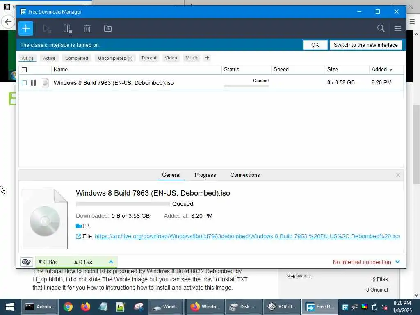Open the archive.org file URL link
The height and width of the screenshot is (315, 420).
point(247,236)
